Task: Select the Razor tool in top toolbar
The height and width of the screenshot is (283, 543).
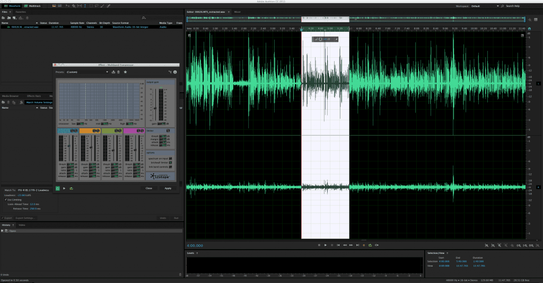Action: point(74,6)
